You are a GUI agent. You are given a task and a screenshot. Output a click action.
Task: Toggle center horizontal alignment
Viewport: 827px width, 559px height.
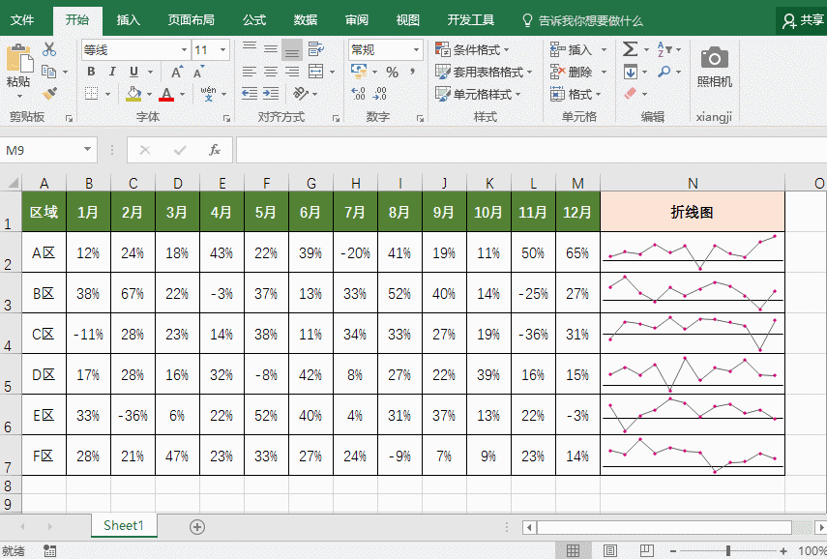point(270,73)
